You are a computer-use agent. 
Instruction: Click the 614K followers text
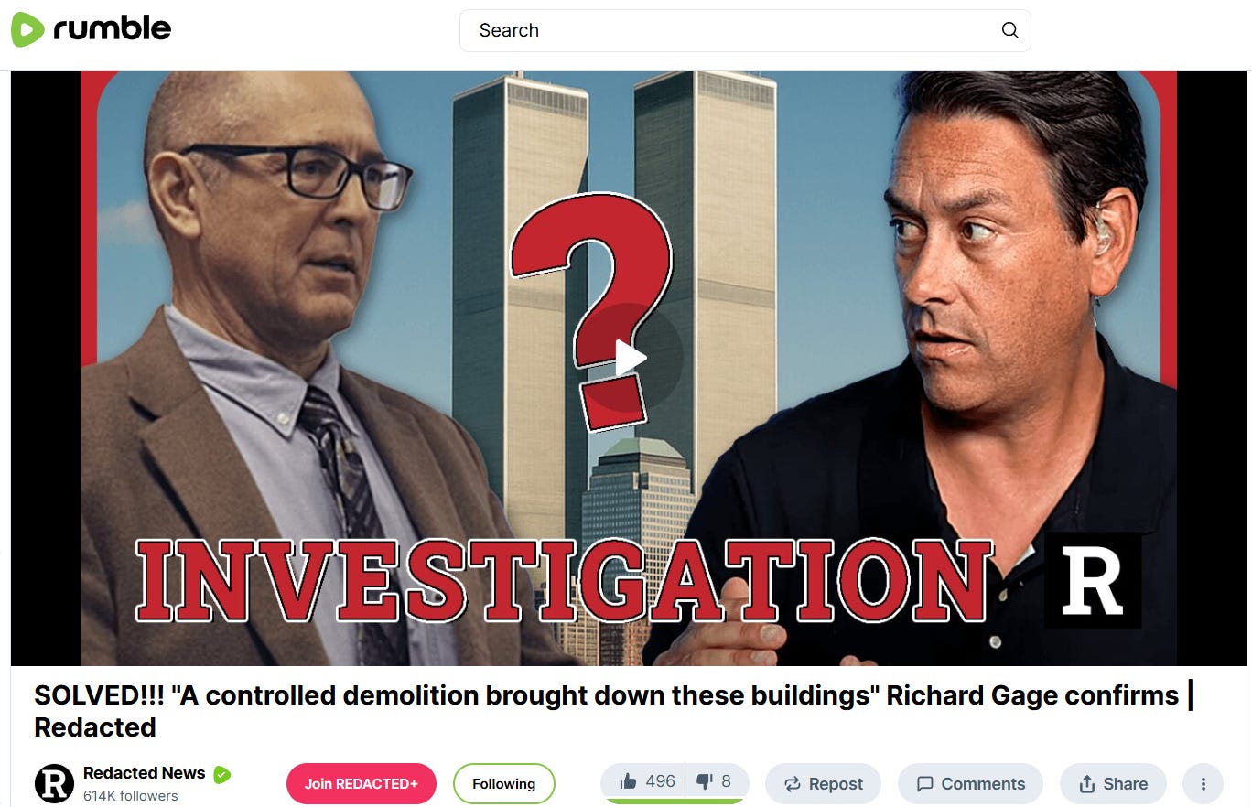coord(130,796)
